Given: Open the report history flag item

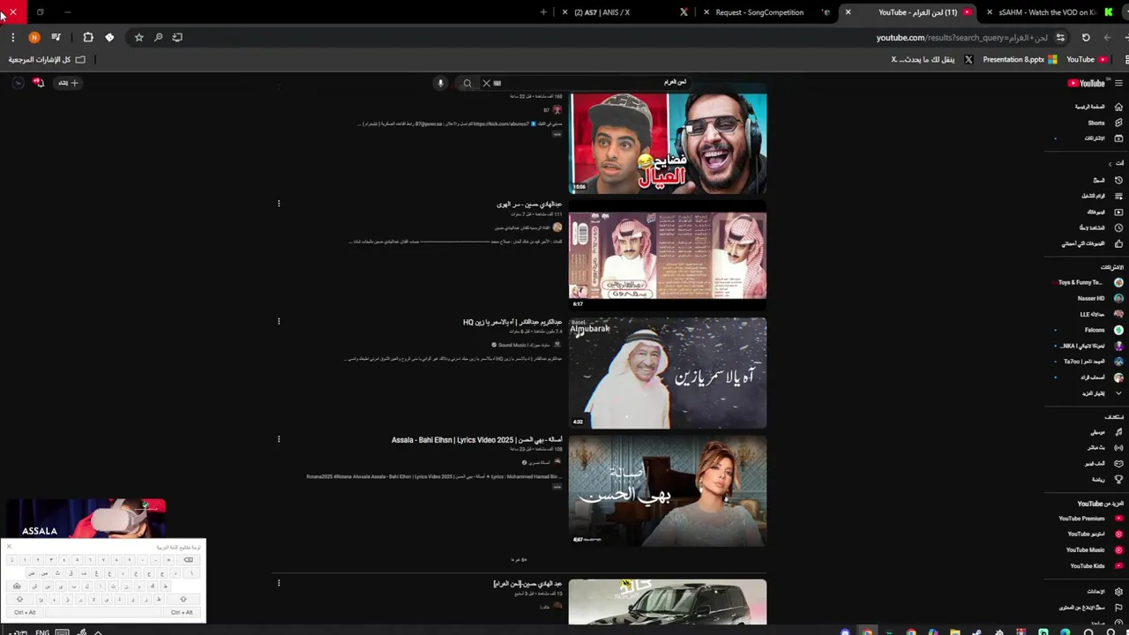Looking at the screenshot, I should pos(1119,608).
